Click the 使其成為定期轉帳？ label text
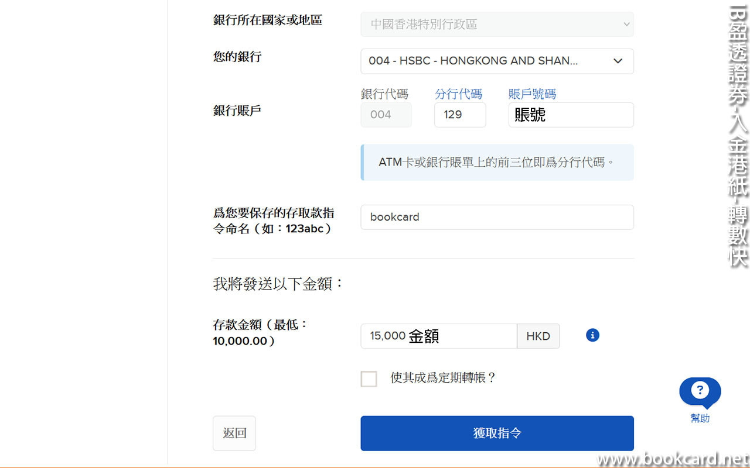750x468 pixels. click(443, 378)
